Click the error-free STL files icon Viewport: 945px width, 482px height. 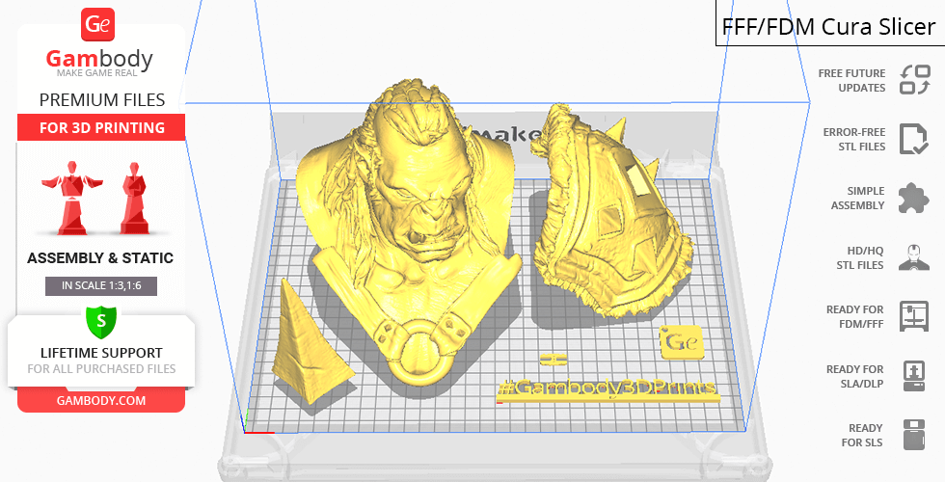(x=913, y=139)
